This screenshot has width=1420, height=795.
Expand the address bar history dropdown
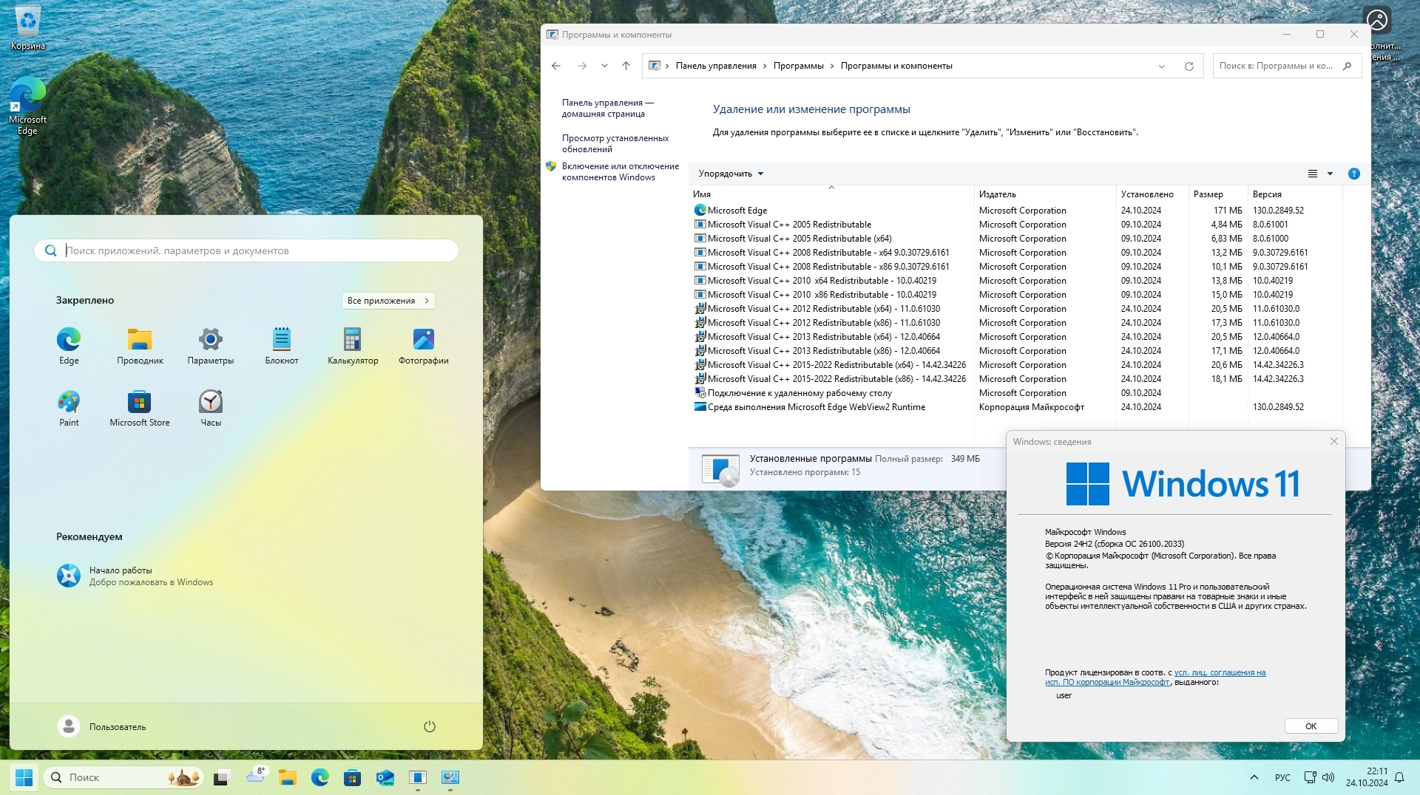coord(1161,66)
